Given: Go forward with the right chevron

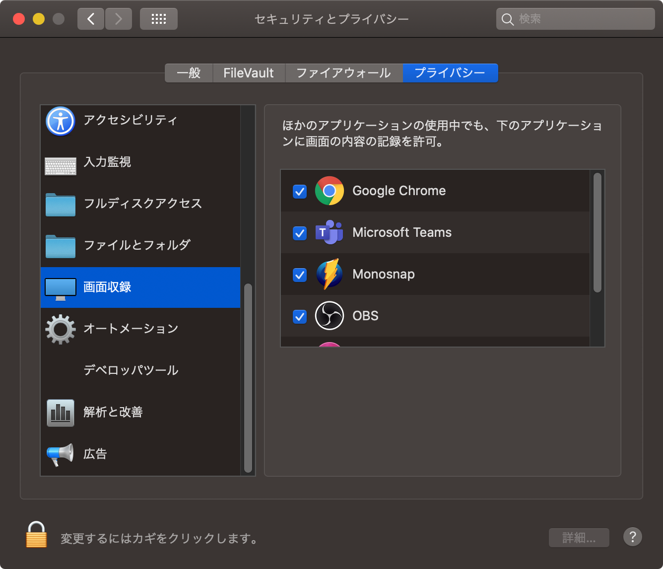Looking at the screenshot, I should [x=118, y=19].
